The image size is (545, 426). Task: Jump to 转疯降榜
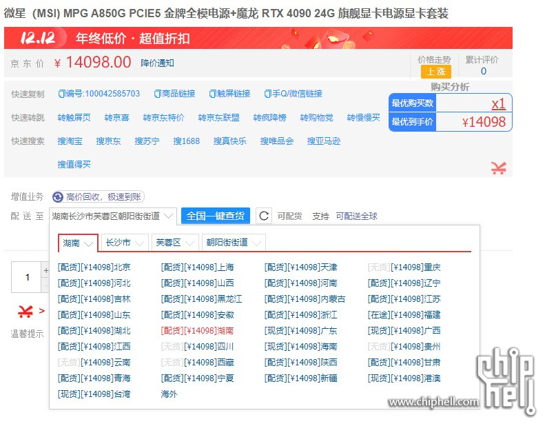pyautogui.click(x=269, y=118)
